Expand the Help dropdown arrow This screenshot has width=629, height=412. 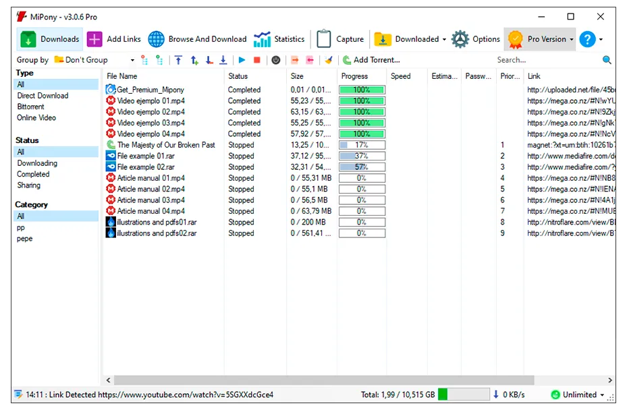[601, 40]
